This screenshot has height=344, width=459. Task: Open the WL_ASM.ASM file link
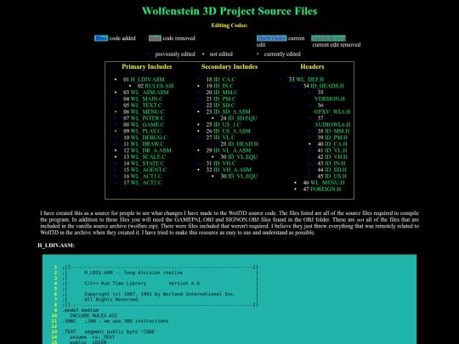[x=150, y=93]
